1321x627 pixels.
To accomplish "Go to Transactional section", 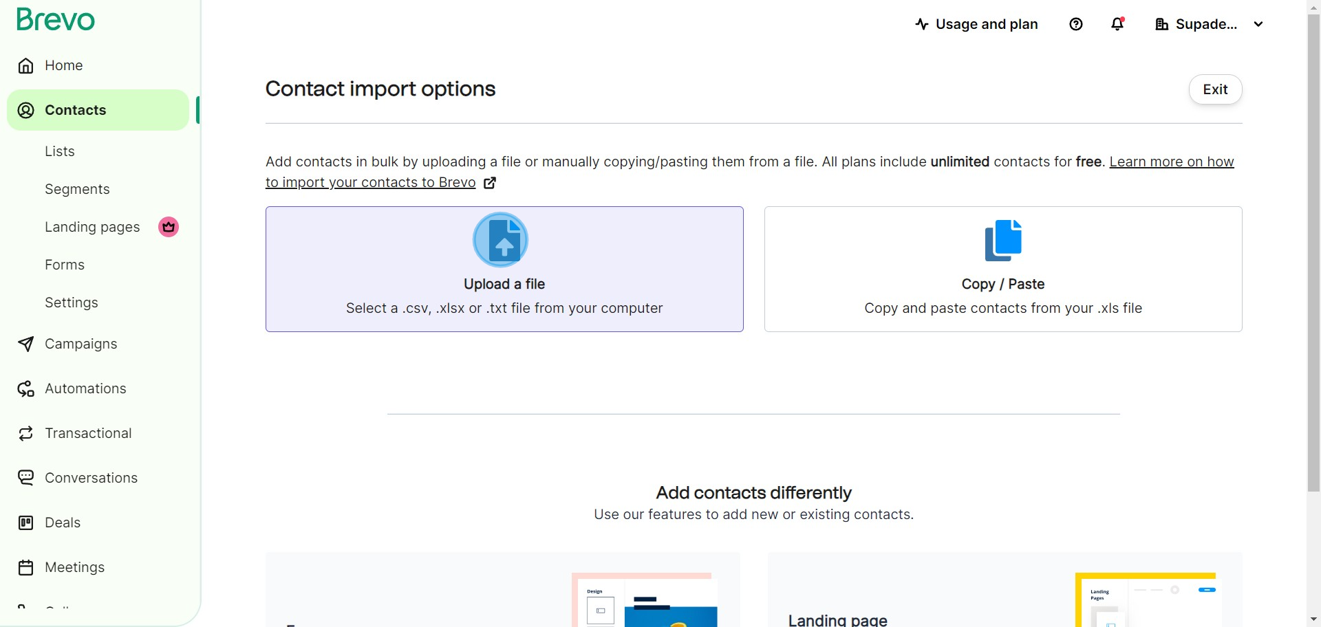I will pyautogui.click(x=88, y=433).
